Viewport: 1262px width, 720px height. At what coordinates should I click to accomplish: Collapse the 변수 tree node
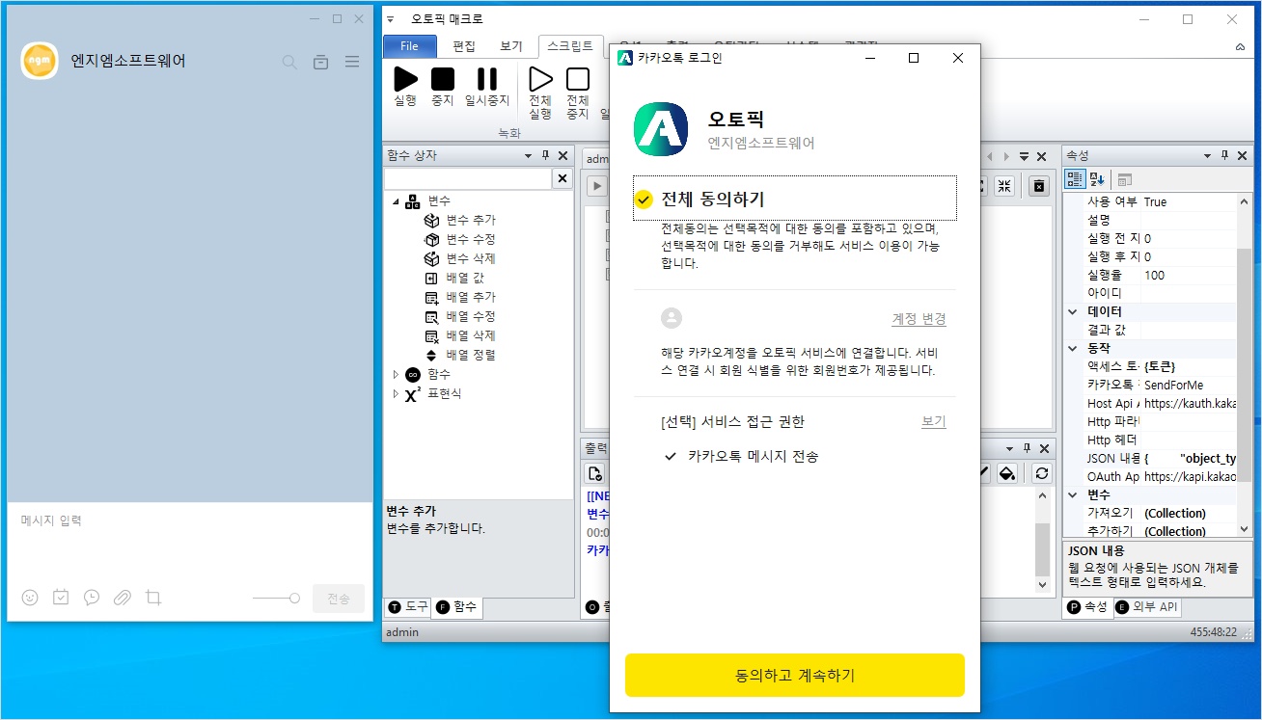pyautogui.click(x=396, y=201)
